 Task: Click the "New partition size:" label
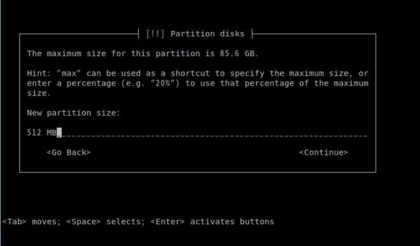(73, 113)
